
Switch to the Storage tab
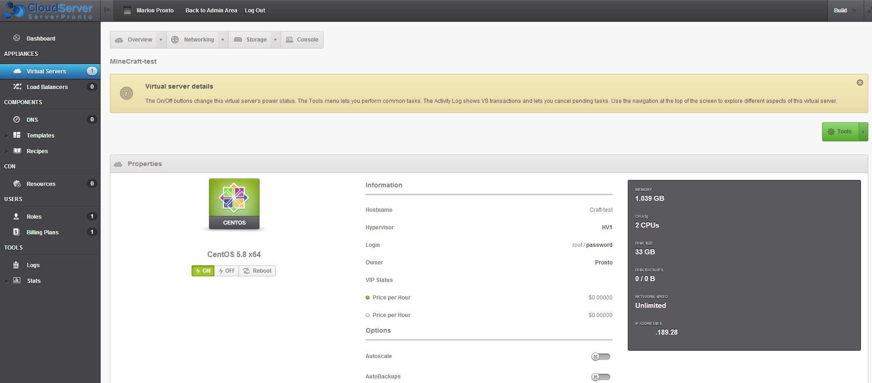pos(250,40)
